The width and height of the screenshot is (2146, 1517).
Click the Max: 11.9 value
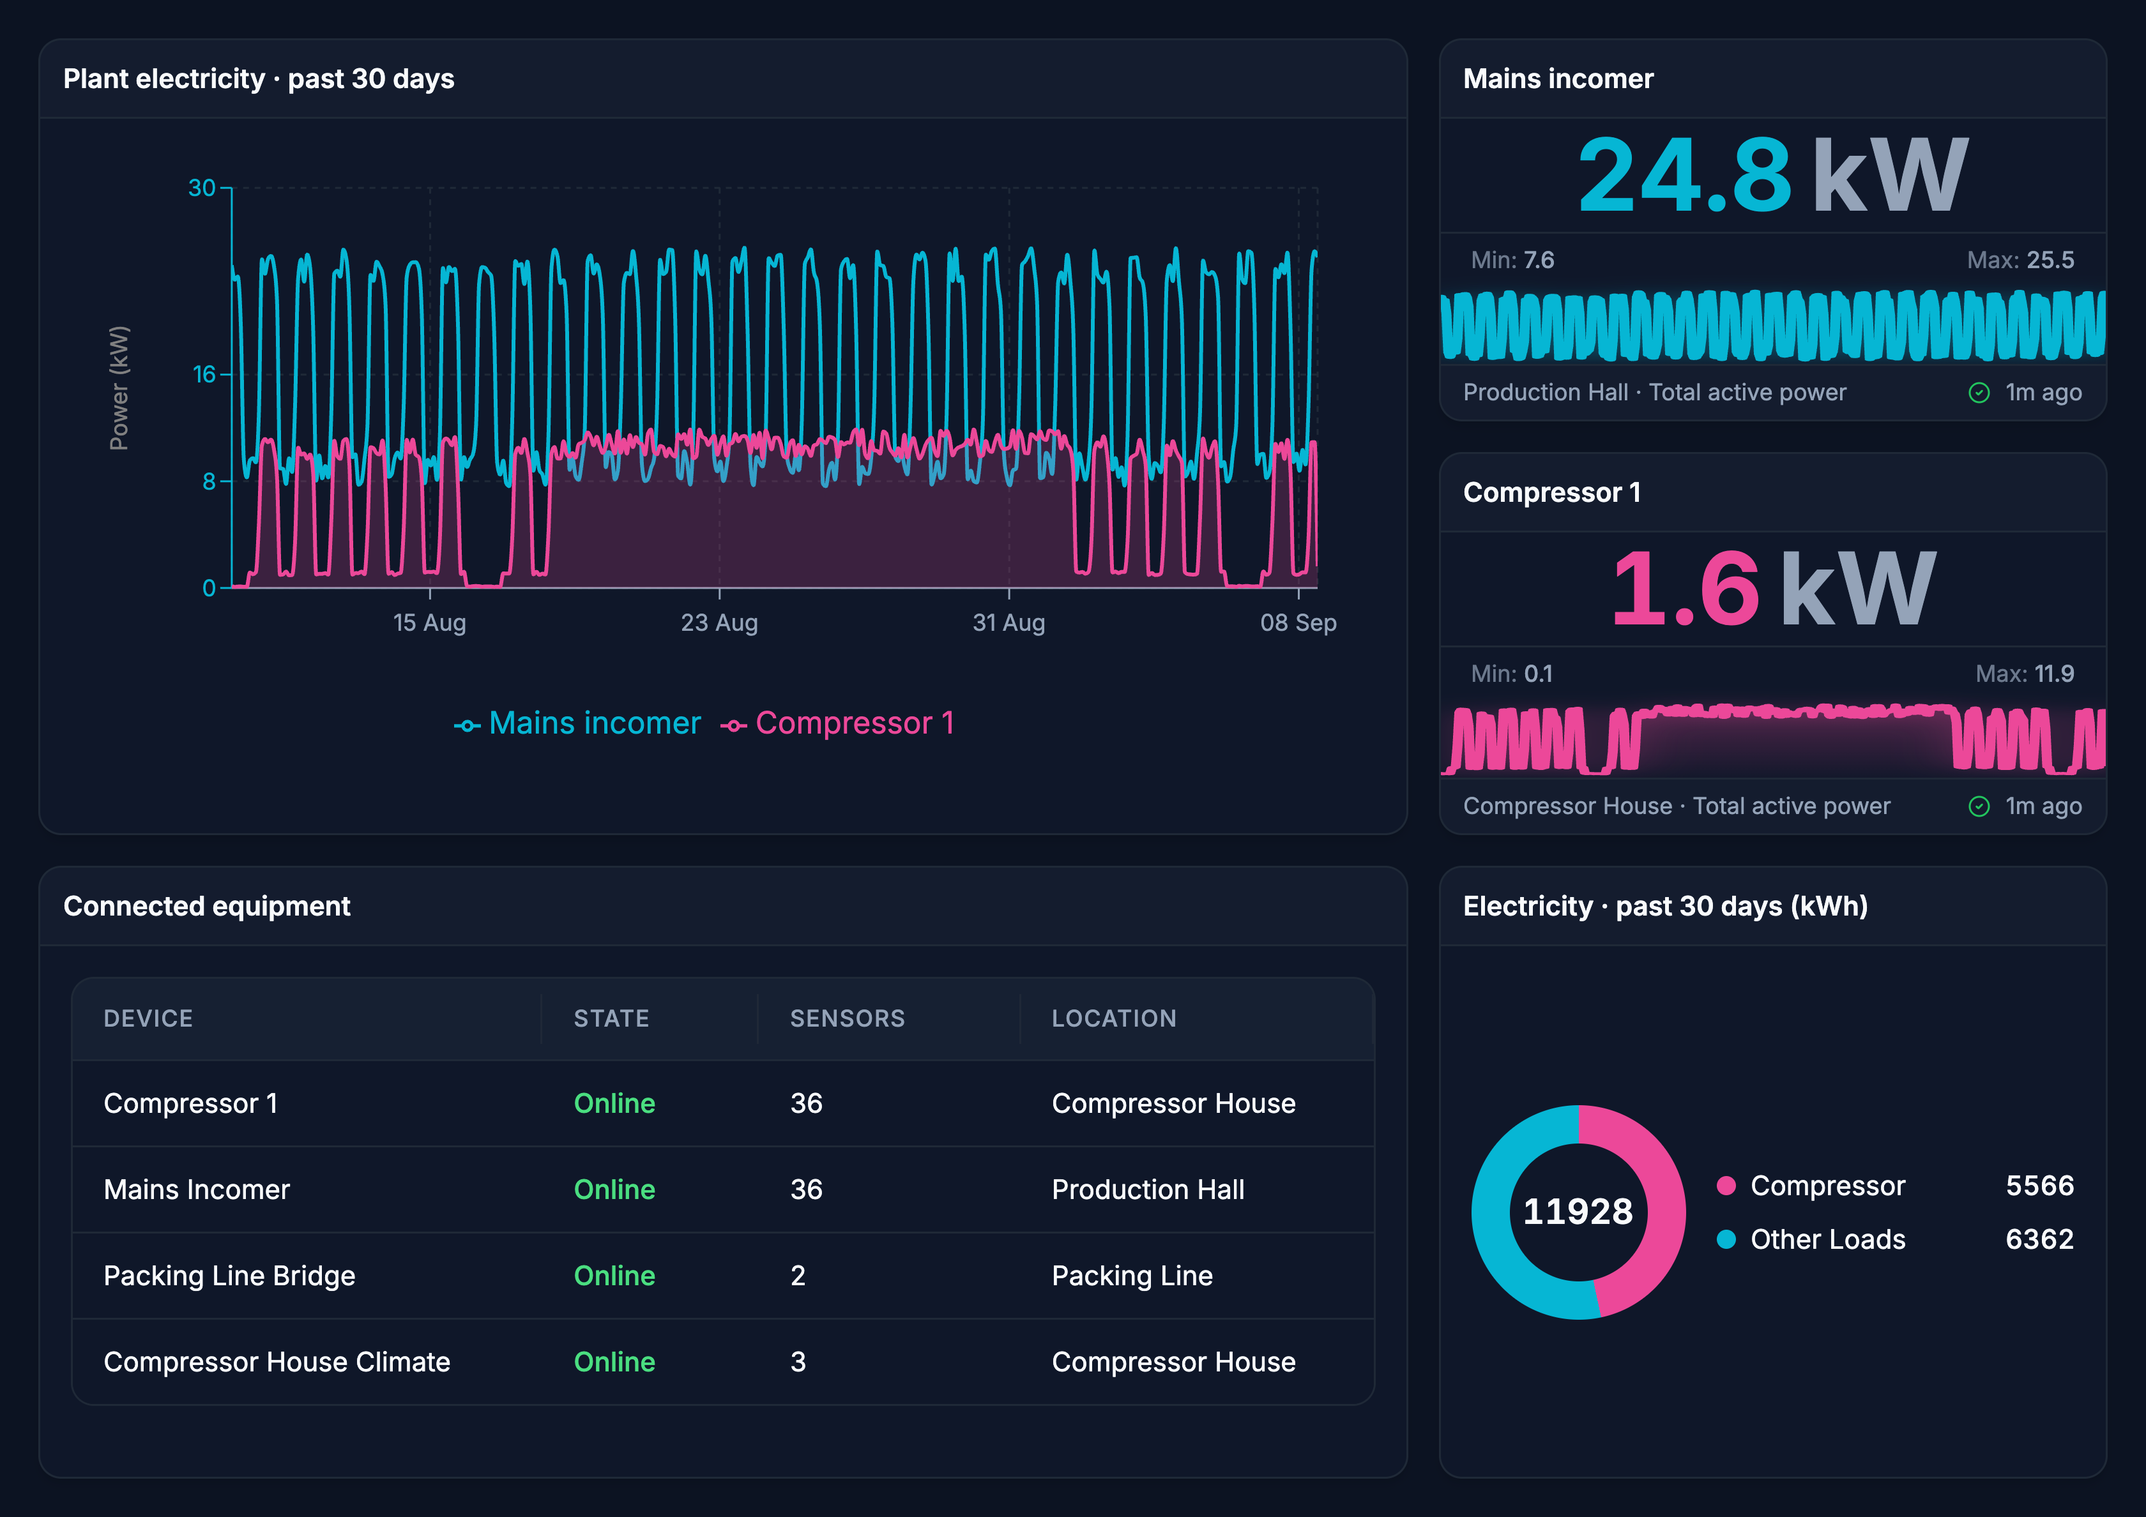[2025, 674]
